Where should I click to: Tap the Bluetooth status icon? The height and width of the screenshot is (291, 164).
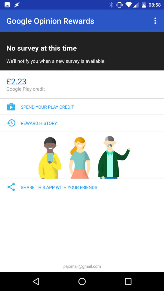coord(111,5)
